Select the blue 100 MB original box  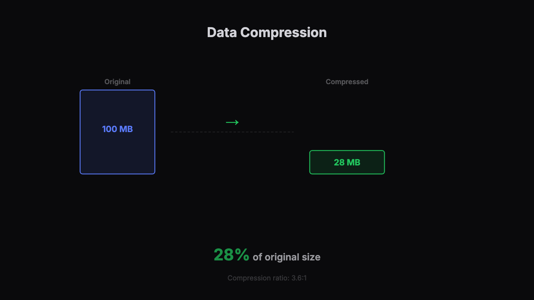117,132
